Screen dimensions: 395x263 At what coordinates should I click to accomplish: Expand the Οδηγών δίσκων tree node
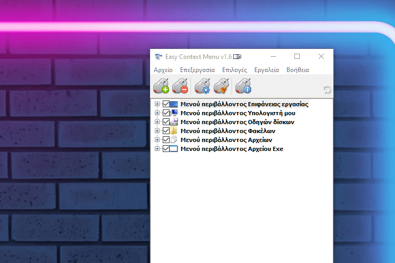(157, 122)
